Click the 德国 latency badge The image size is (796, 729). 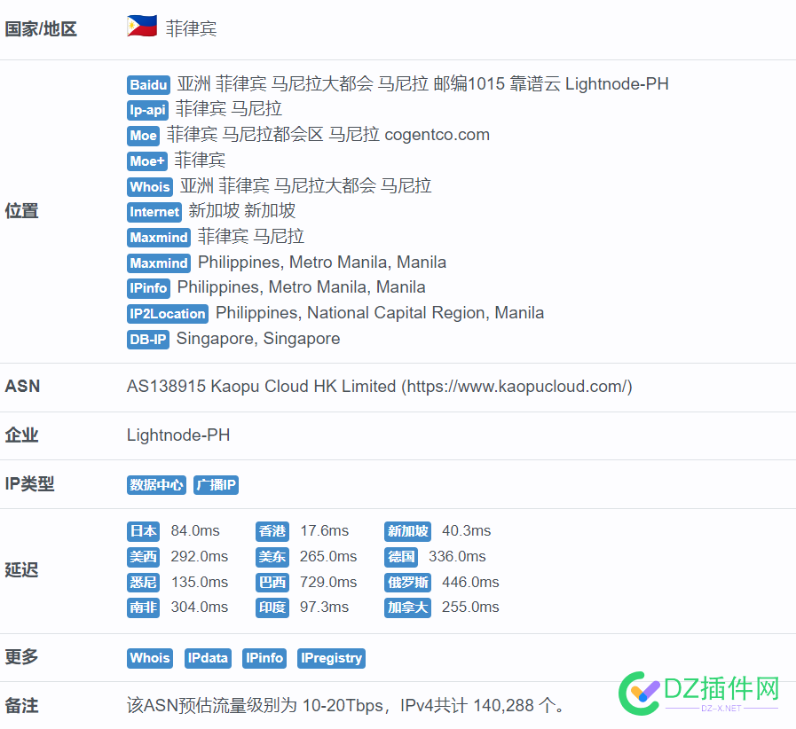(x=401, y=557)
